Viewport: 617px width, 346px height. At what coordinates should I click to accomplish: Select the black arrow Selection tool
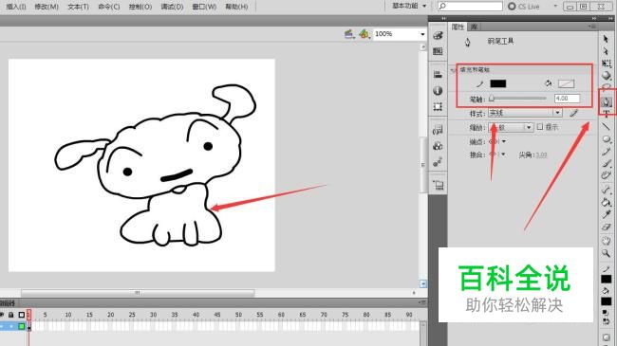[x=606, y=39]
